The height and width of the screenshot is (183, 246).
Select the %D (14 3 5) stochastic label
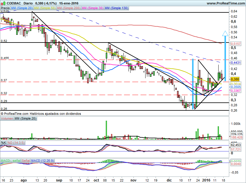pos(16,143)
